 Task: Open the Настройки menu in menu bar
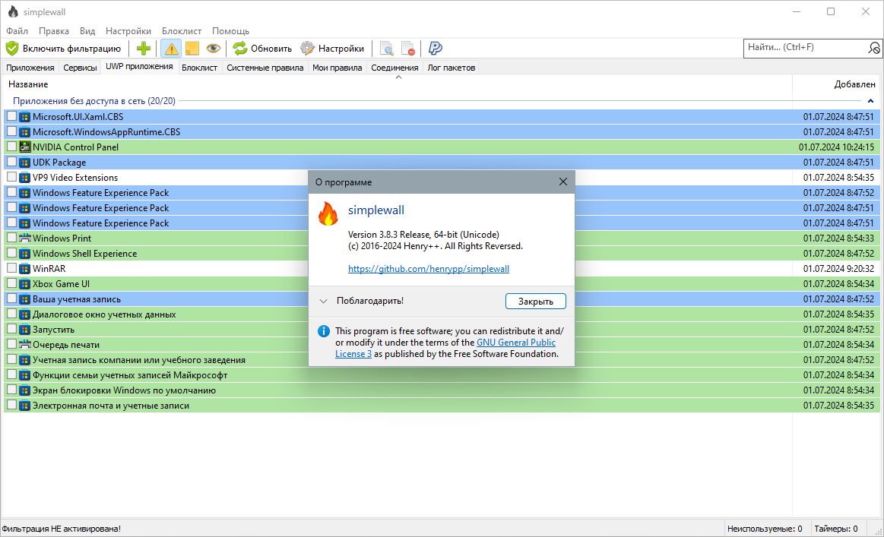click(128, 31)
